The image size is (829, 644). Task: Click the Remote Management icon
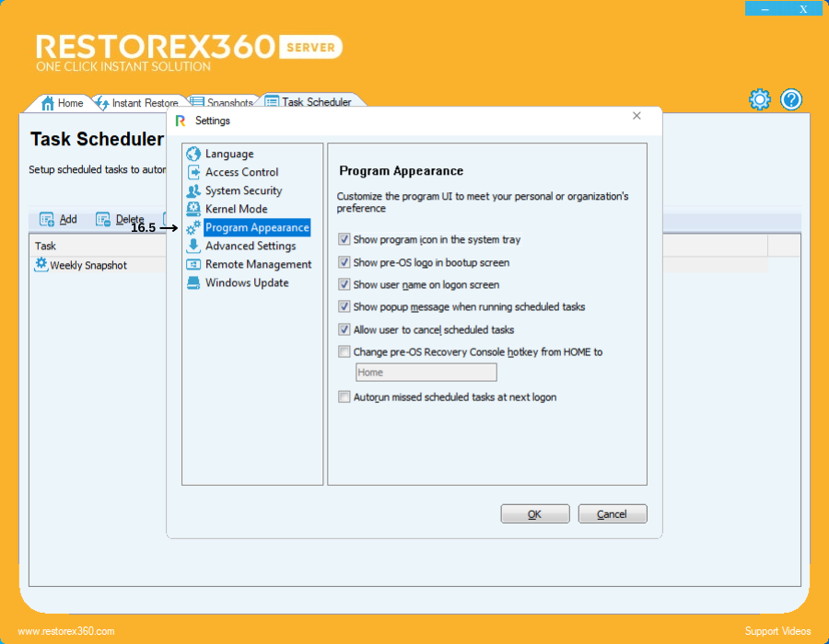click(x=193, y=264)
